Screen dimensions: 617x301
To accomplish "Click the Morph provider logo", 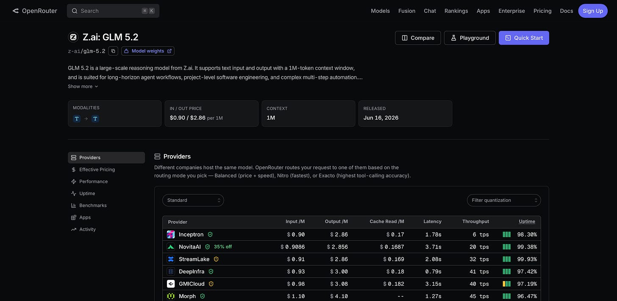I will [x=171, y=296].
